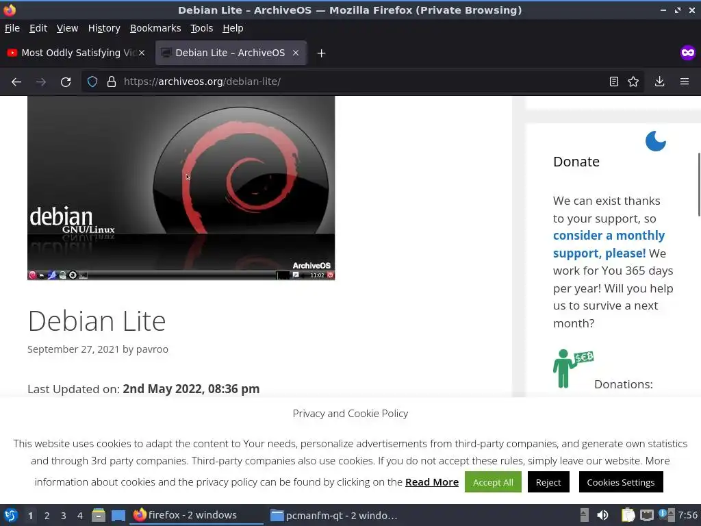Switch to firefox taskbar group
The image size is (701, 526).
tap(196, 515)
